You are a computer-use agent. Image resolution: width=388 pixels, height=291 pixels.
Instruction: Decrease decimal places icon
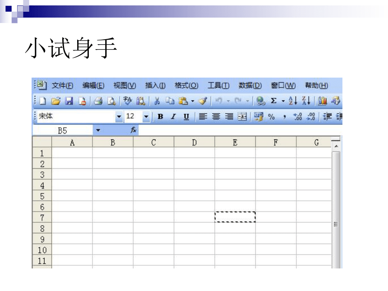(x=311, y=116)
